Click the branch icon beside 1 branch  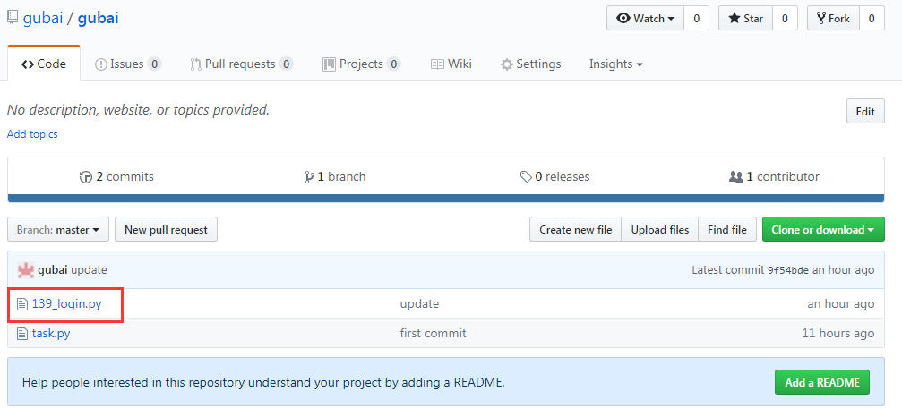(x=310, y=177)
